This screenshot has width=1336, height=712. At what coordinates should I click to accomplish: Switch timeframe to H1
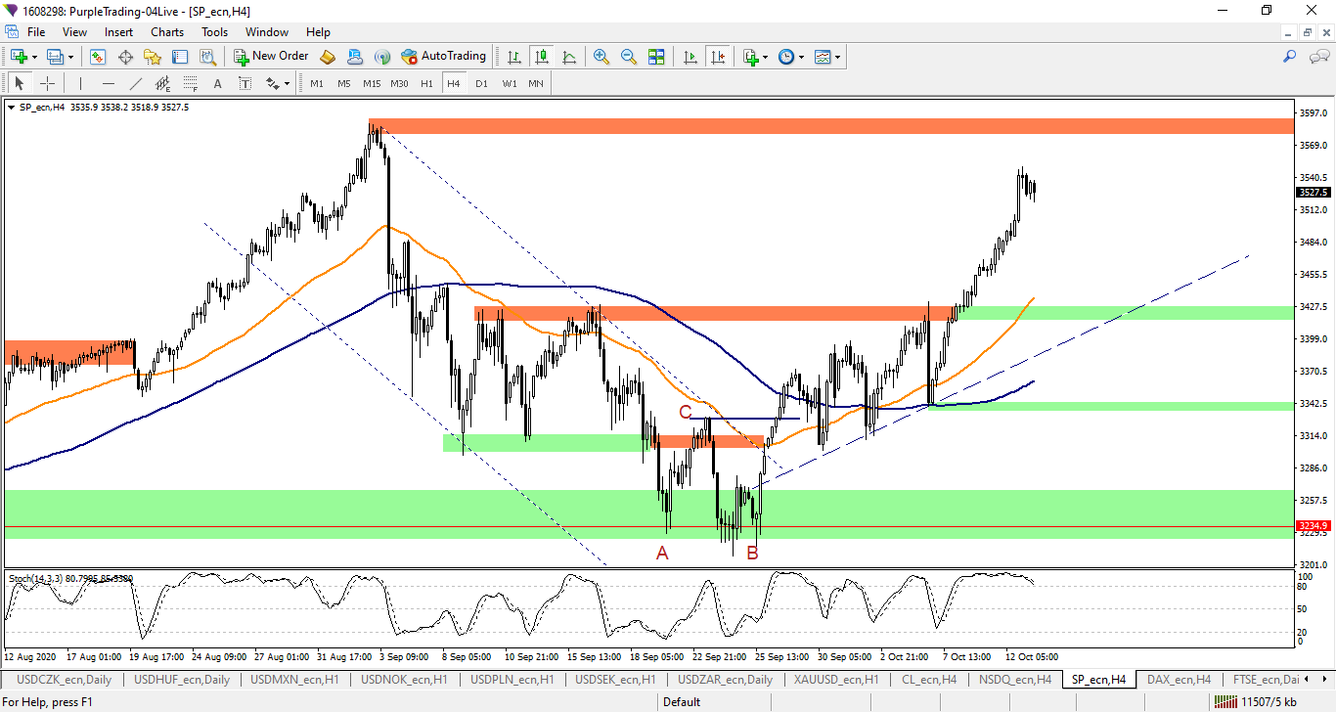tap(426, 83)
